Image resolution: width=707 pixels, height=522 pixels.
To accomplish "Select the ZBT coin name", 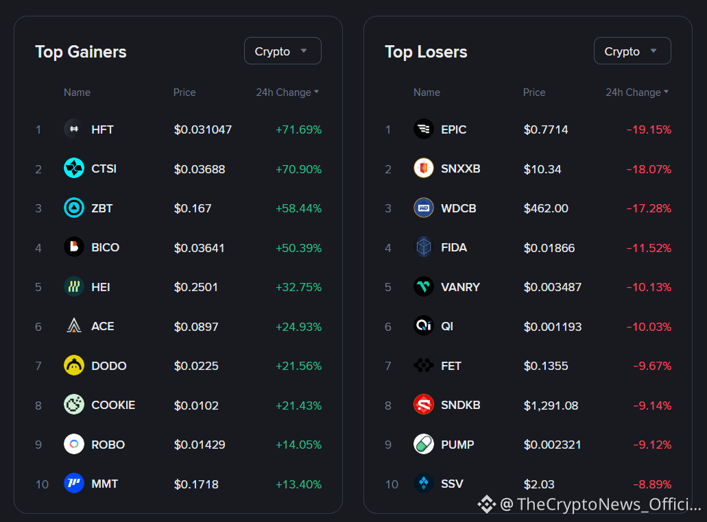I will click(x=102, y=208).
